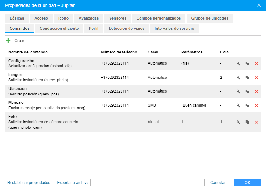Click the Exportar a archivo button
This screenshot has width=266, height=189.
73,183
